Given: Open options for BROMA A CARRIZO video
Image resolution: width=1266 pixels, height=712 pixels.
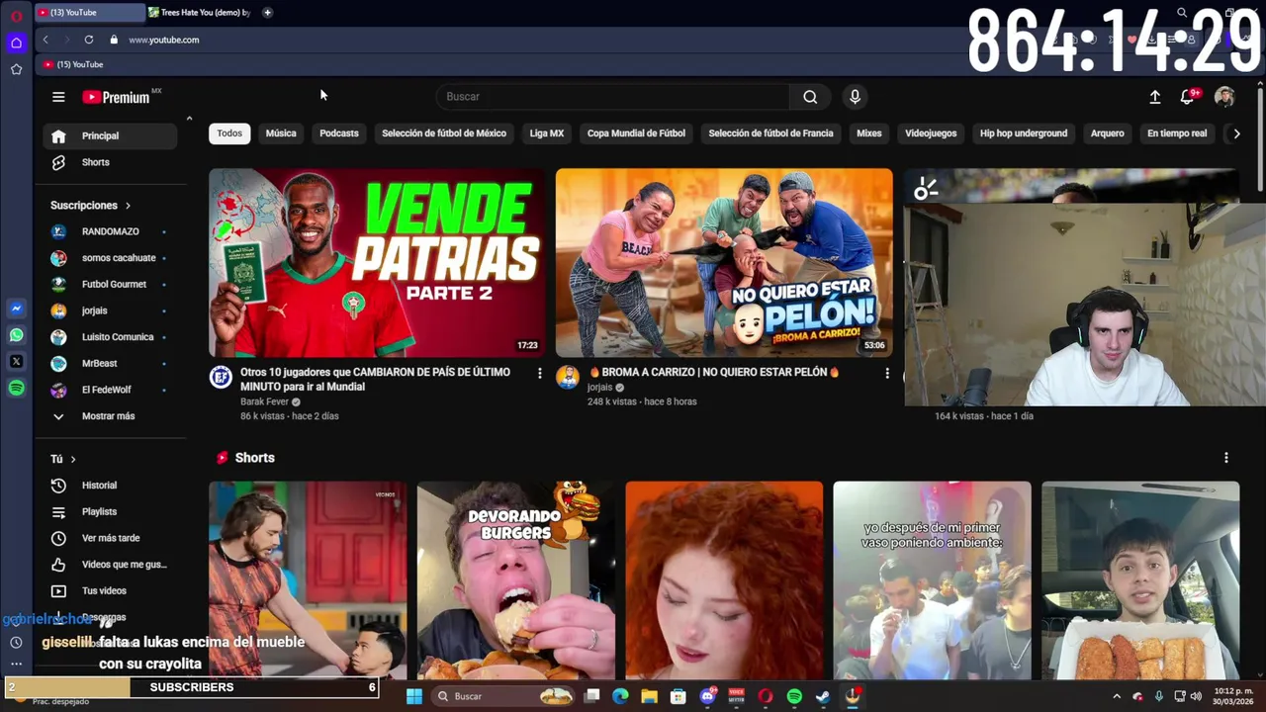Looking at the screenshot, I should 886,373.
